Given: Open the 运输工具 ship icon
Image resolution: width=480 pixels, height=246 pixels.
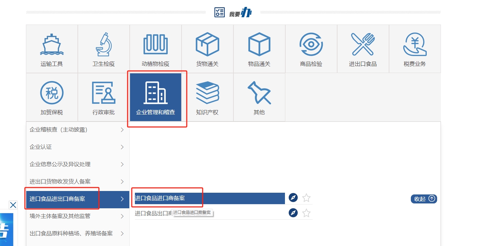Looking at the screenshot, I should click(52, 45).
